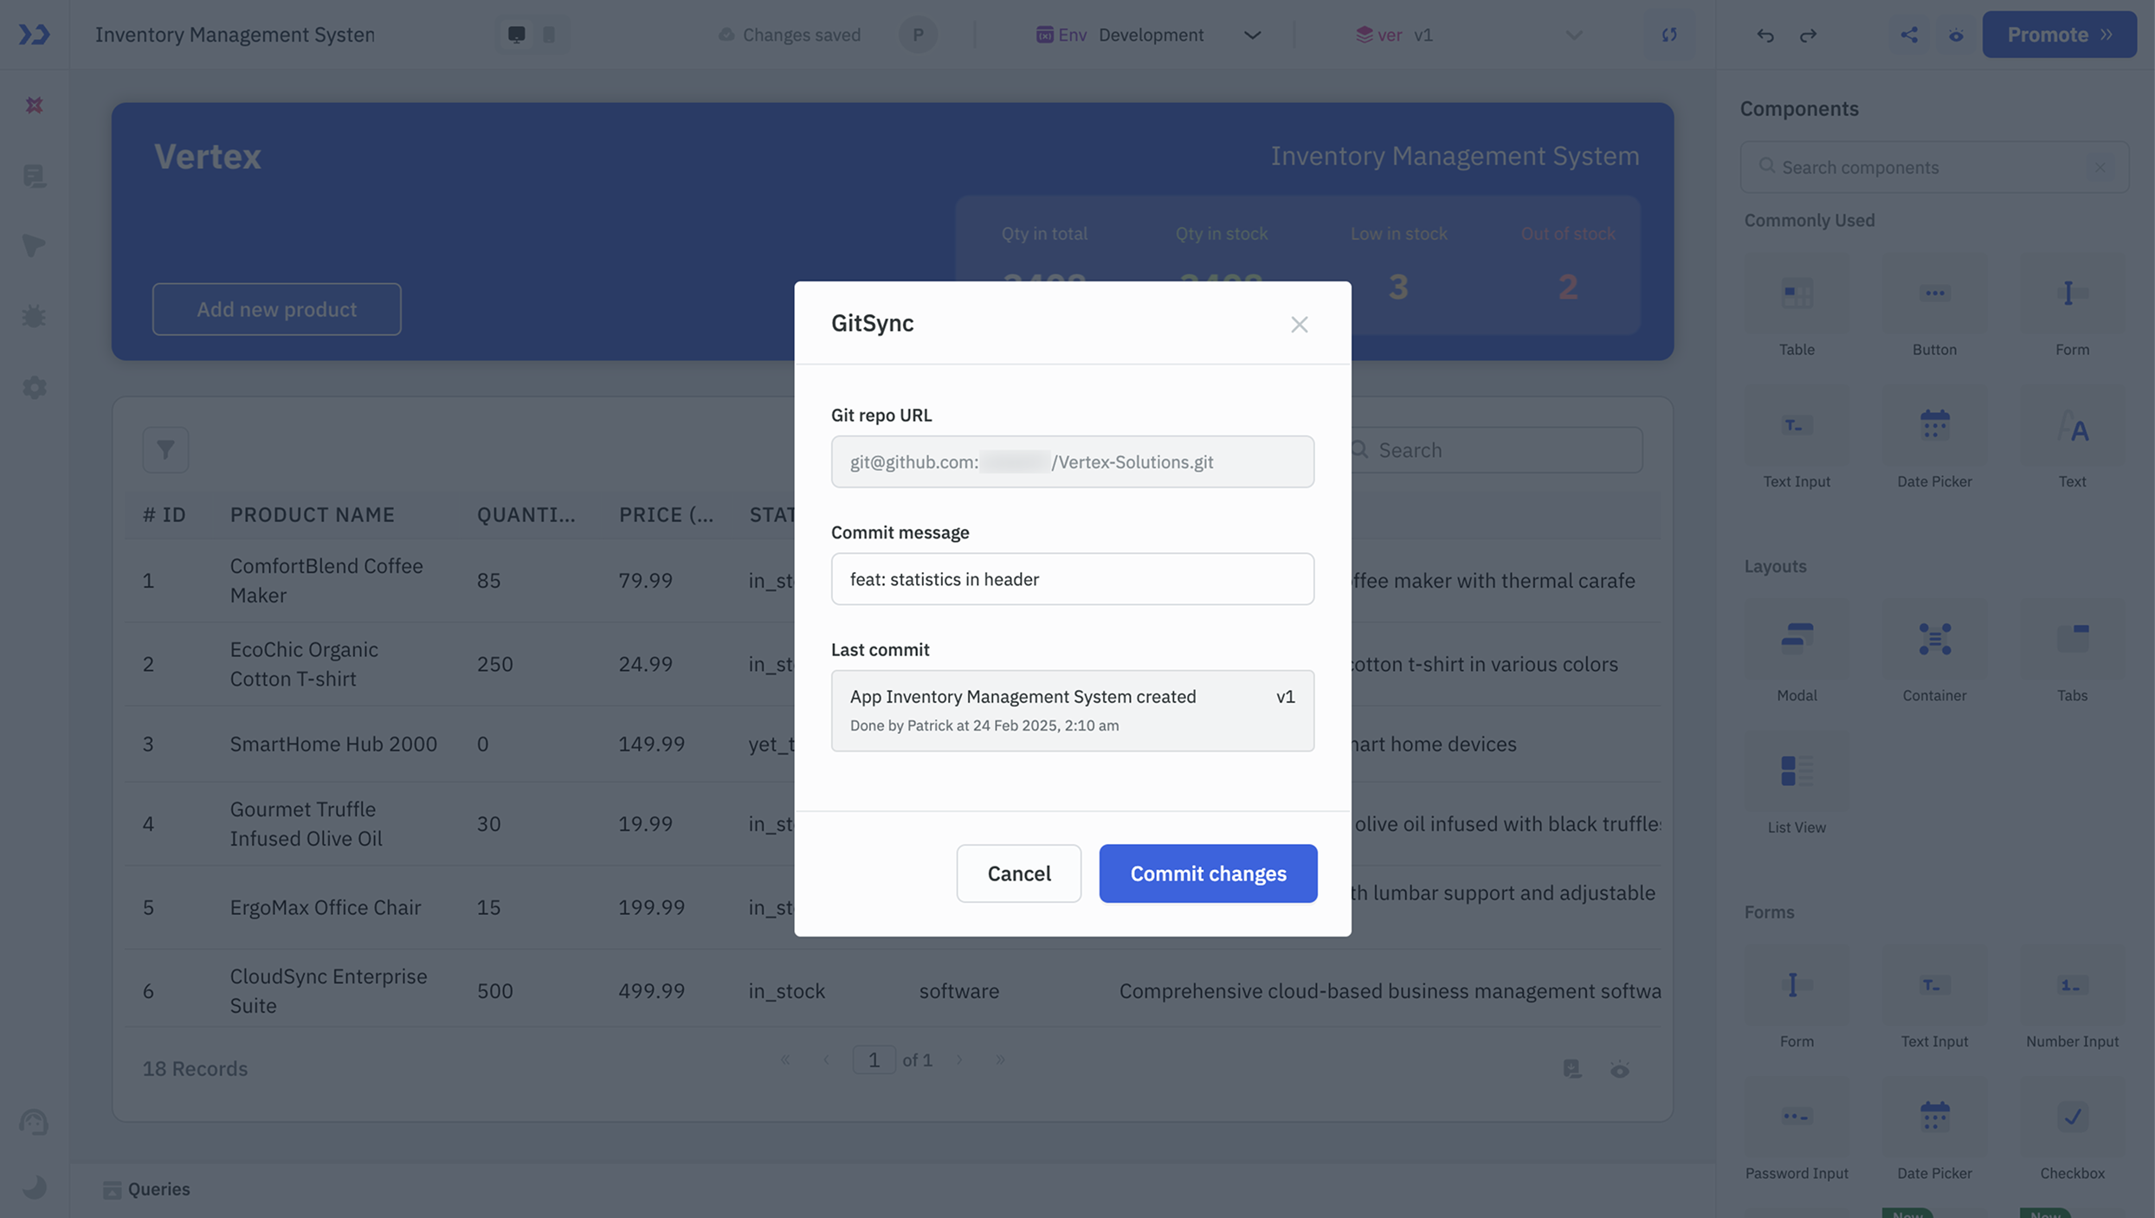Open app Settings from the left sidebar
This screenshot has width=2155, height=1218.
33,387
